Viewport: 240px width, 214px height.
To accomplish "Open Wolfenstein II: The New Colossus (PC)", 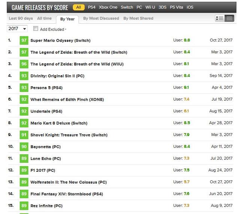I will (x=69, y=182).
